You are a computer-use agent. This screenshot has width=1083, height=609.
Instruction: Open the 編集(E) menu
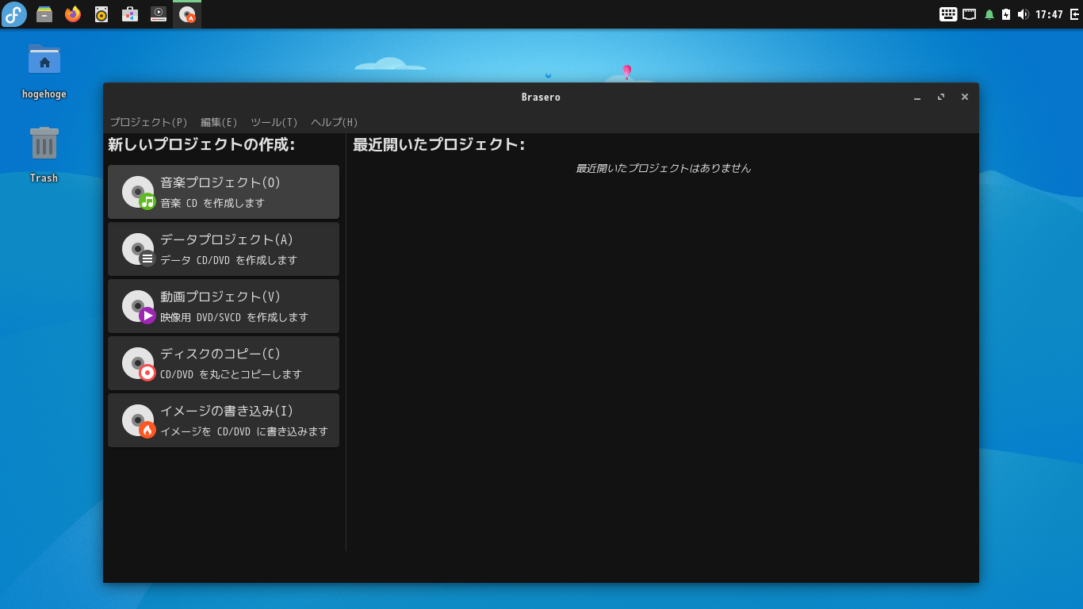pyautogui.click(x=219, y=122)
